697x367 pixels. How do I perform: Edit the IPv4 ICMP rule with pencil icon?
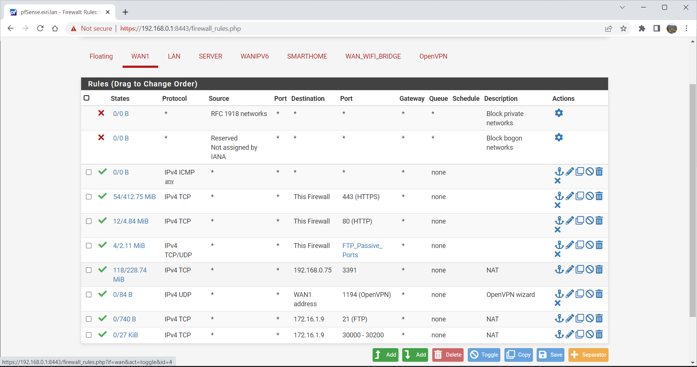pyautogui.click(x=570, y=171)
